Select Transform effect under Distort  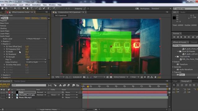[x=183, y=64]
